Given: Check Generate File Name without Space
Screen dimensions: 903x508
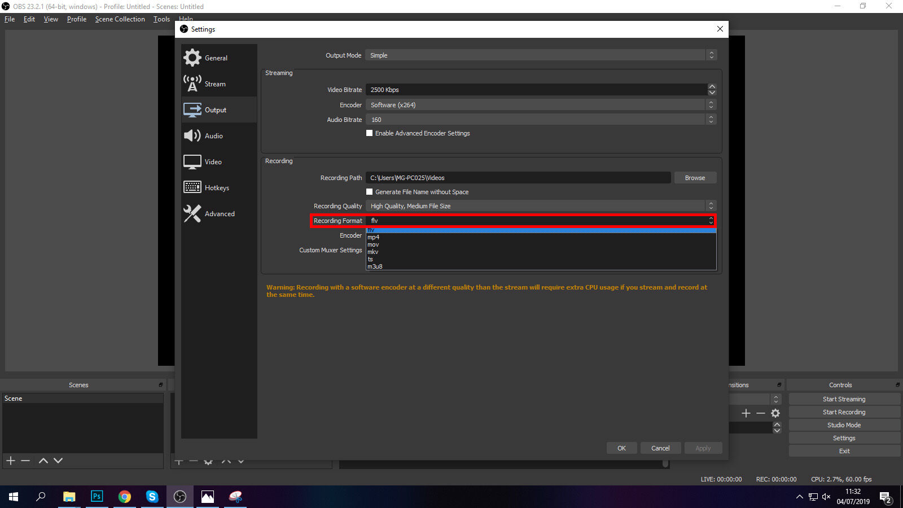Looking at the screenshot, I should coord(370,192).
